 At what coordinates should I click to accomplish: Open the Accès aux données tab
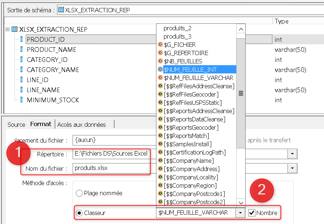[x=81, y=124]
